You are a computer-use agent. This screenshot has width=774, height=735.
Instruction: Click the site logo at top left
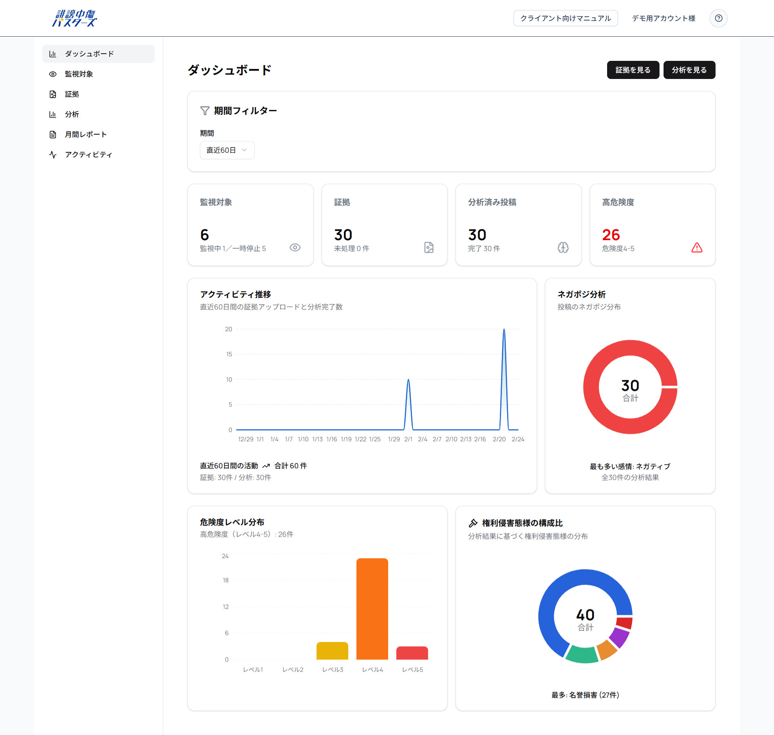click(x=75, y=18)
